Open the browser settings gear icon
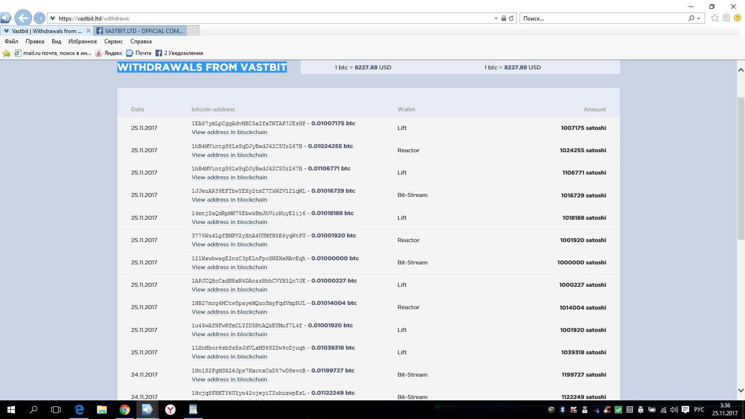 (x=726, y=18)
